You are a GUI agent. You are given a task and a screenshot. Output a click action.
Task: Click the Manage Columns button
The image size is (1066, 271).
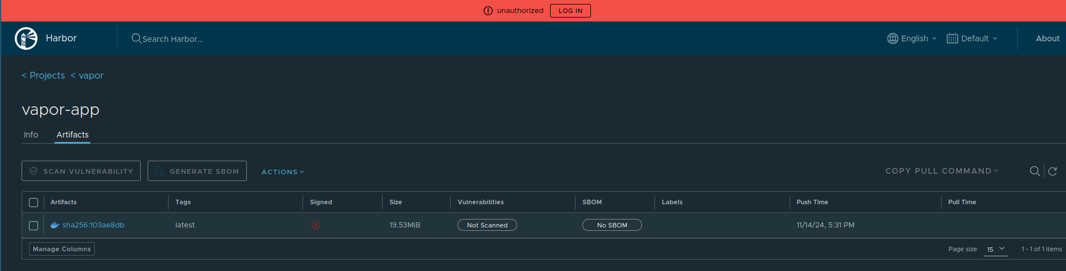62,249
